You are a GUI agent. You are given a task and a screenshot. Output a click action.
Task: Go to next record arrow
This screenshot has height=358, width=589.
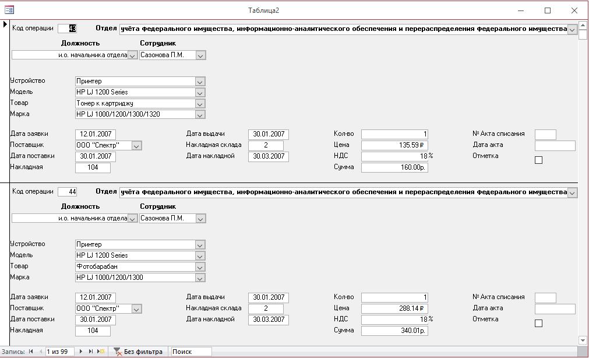point(81,352)
